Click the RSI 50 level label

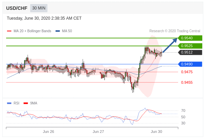tap(183, 117)
